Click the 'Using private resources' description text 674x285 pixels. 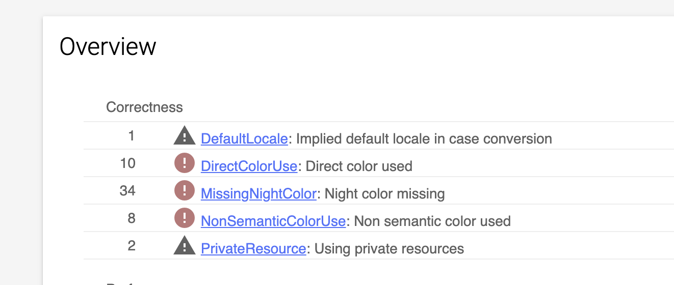coord(389,249)
